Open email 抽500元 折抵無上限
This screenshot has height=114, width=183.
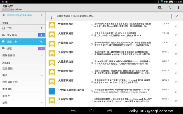(x=122, y=25)
